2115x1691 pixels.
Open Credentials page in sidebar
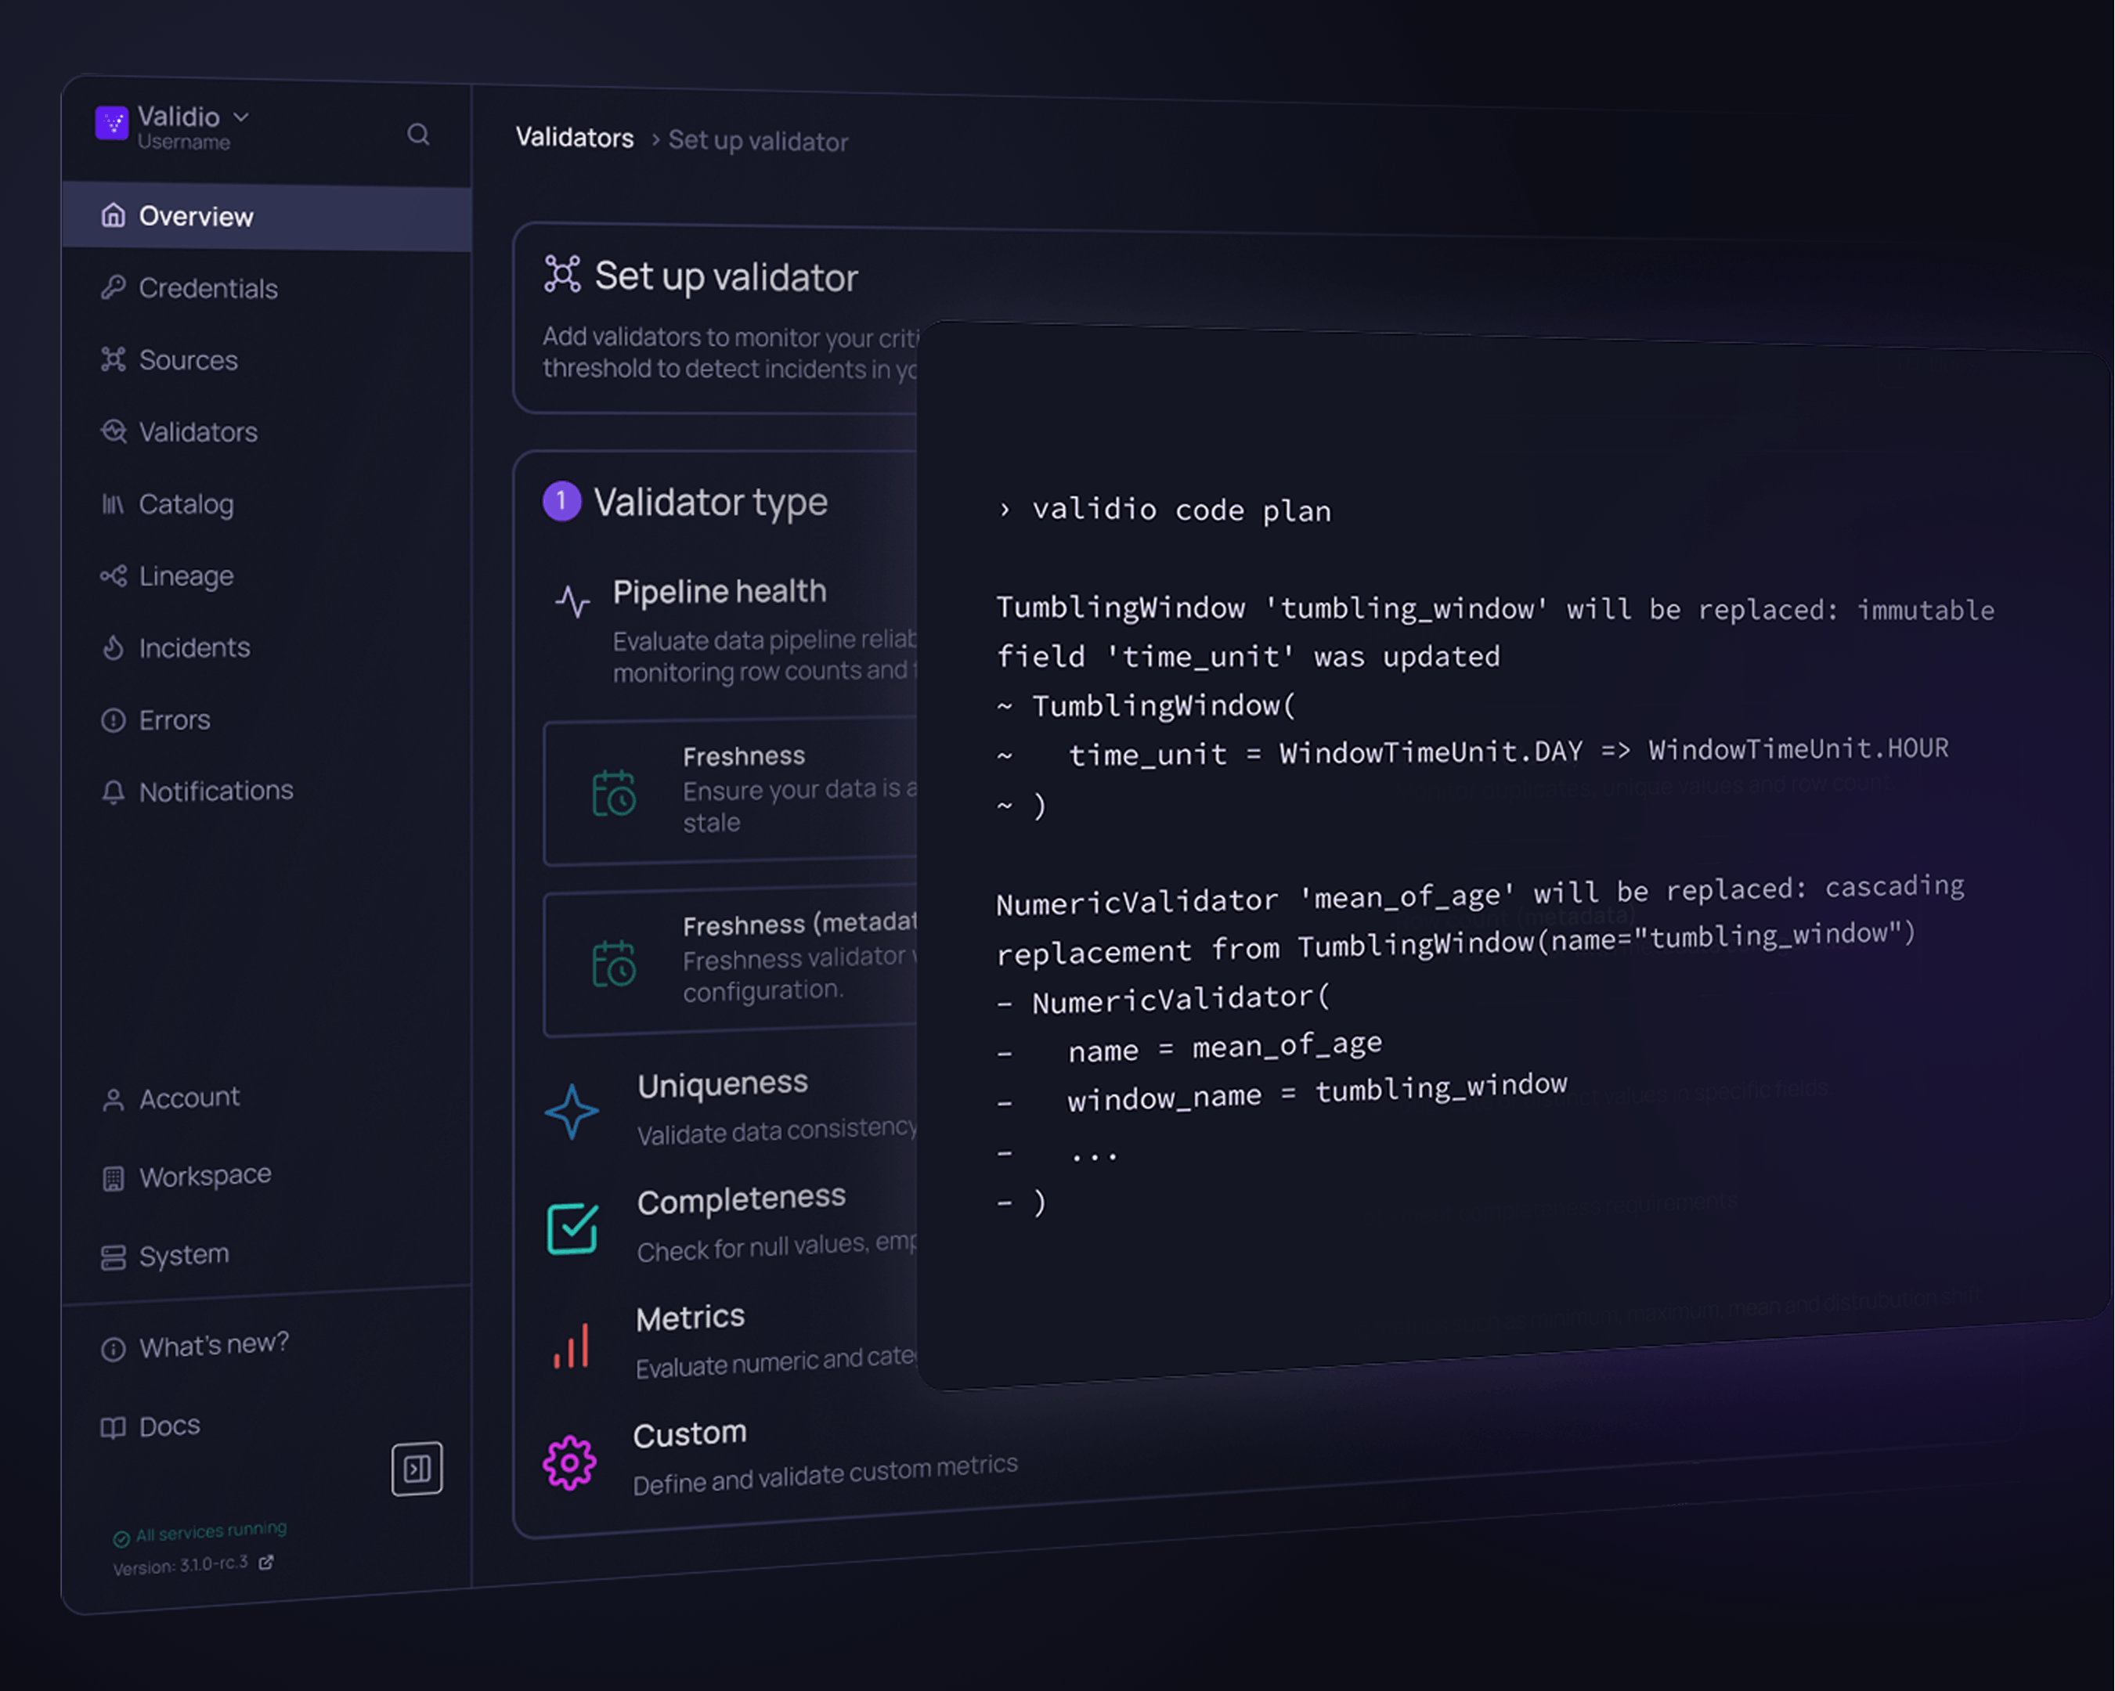coord(207,288)
